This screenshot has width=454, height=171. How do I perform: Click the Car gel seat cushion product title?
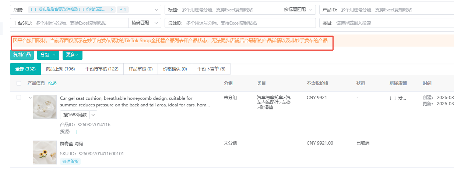(135, 102)
